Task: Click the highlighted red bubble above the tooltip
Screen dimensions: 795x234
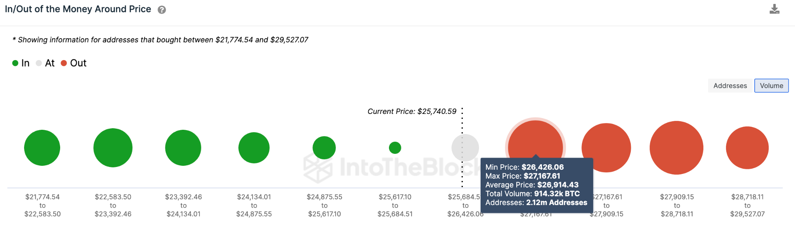Action: [x=535, y=139]
